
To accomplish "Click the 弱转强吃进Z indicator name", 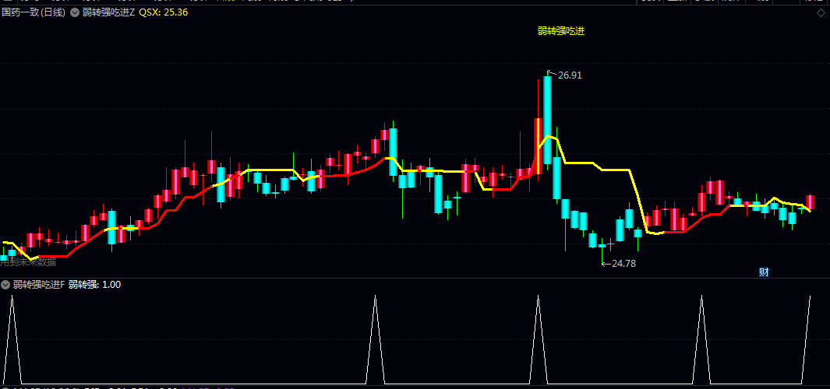I will point(108,12).
